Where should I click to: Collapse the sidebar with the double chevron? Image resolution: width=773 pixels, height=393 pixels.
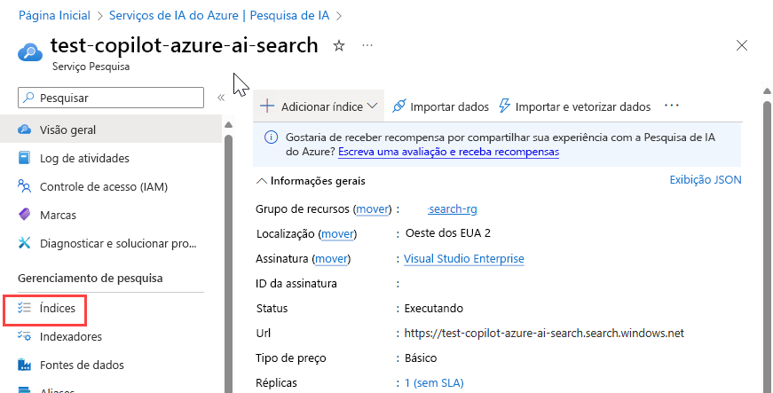[221, 98]
